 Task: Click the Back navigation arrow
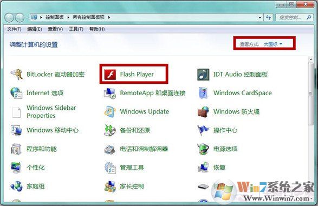10,18
